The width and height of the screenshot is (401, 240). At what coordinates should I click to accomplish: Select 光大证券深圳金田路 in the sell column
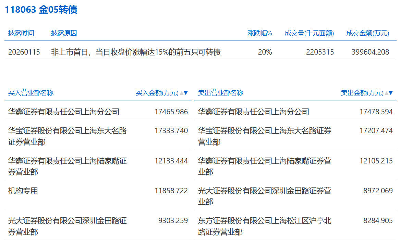pyautogui.click(x=265, y=196)
